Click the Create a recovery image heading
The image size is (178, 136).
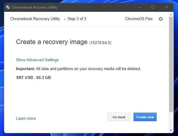pyautogui.click(x=52, y=42)
